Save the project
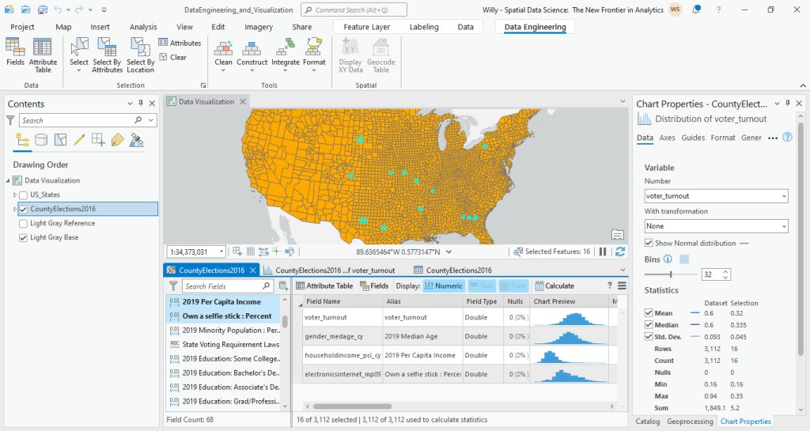 pyautogui.click(x=43, y=9)
